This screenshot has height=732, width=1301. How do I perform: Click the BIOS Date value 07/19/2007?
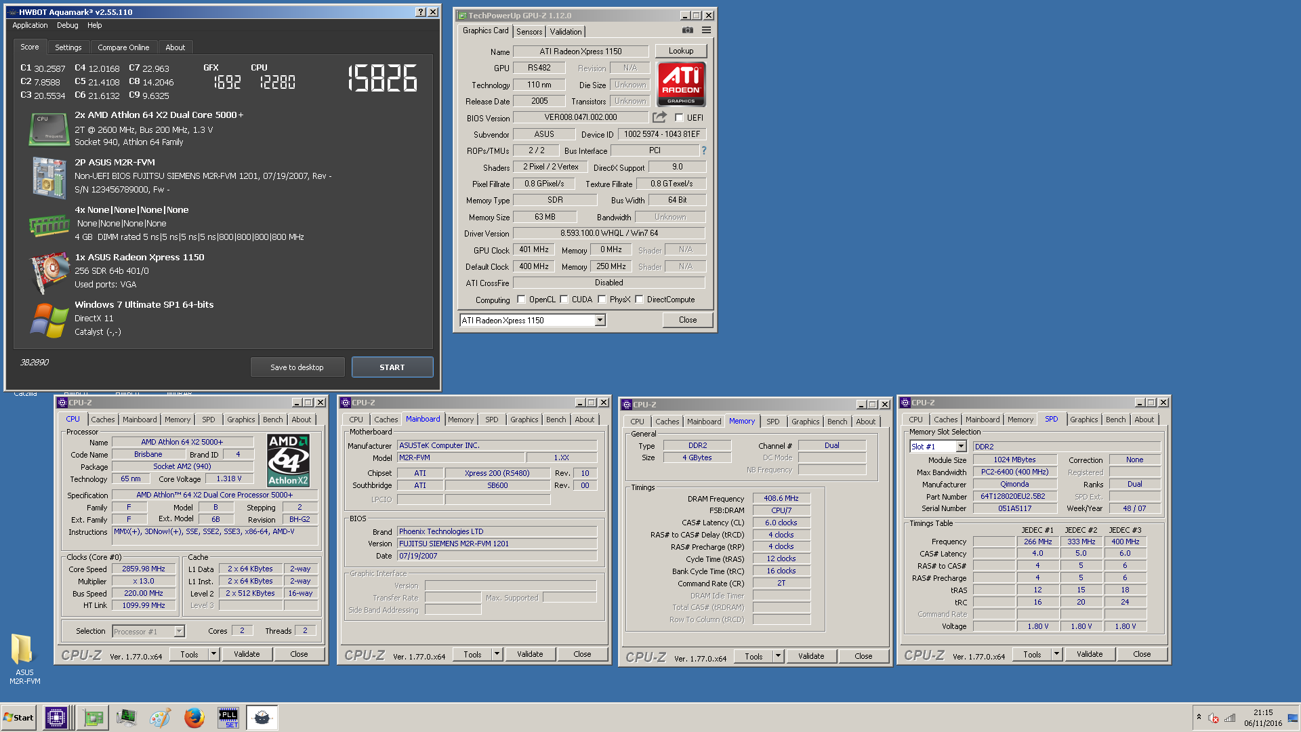(497, 556)
